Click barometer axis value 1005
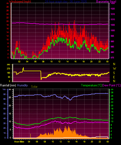The width and height of the screenshot is (121, 145). pyautogui.click(x=113, y=25)
